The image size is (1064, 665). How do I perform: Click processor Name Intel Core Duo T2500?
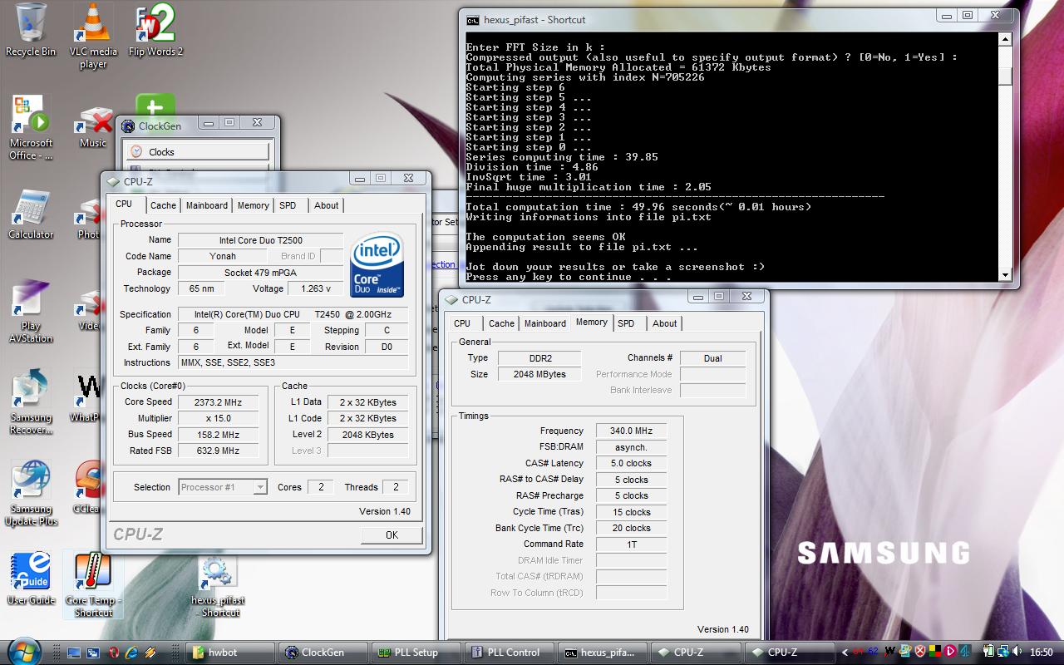[x=260, y=240]
